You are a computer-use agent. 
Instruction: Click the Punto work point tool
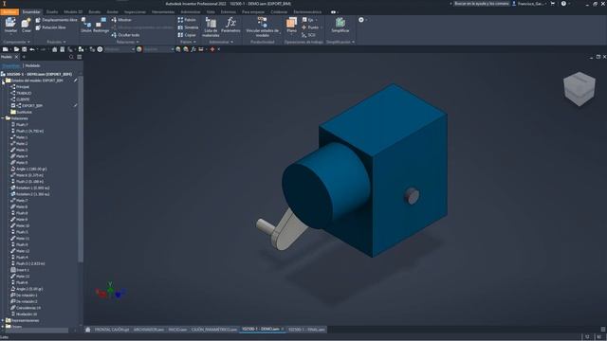point(310,27)
